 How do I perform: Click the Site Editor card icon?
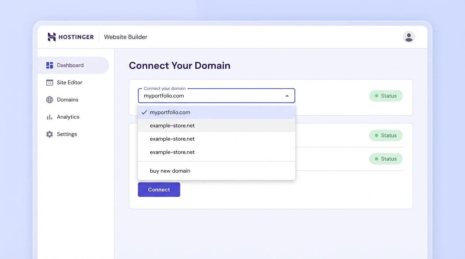tap(49, 82)
